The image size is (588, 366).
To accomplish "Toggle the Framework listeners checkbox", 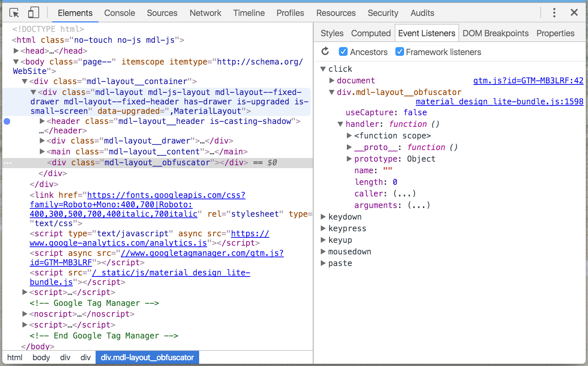I will pyautogui.click(x=400, y=52).
